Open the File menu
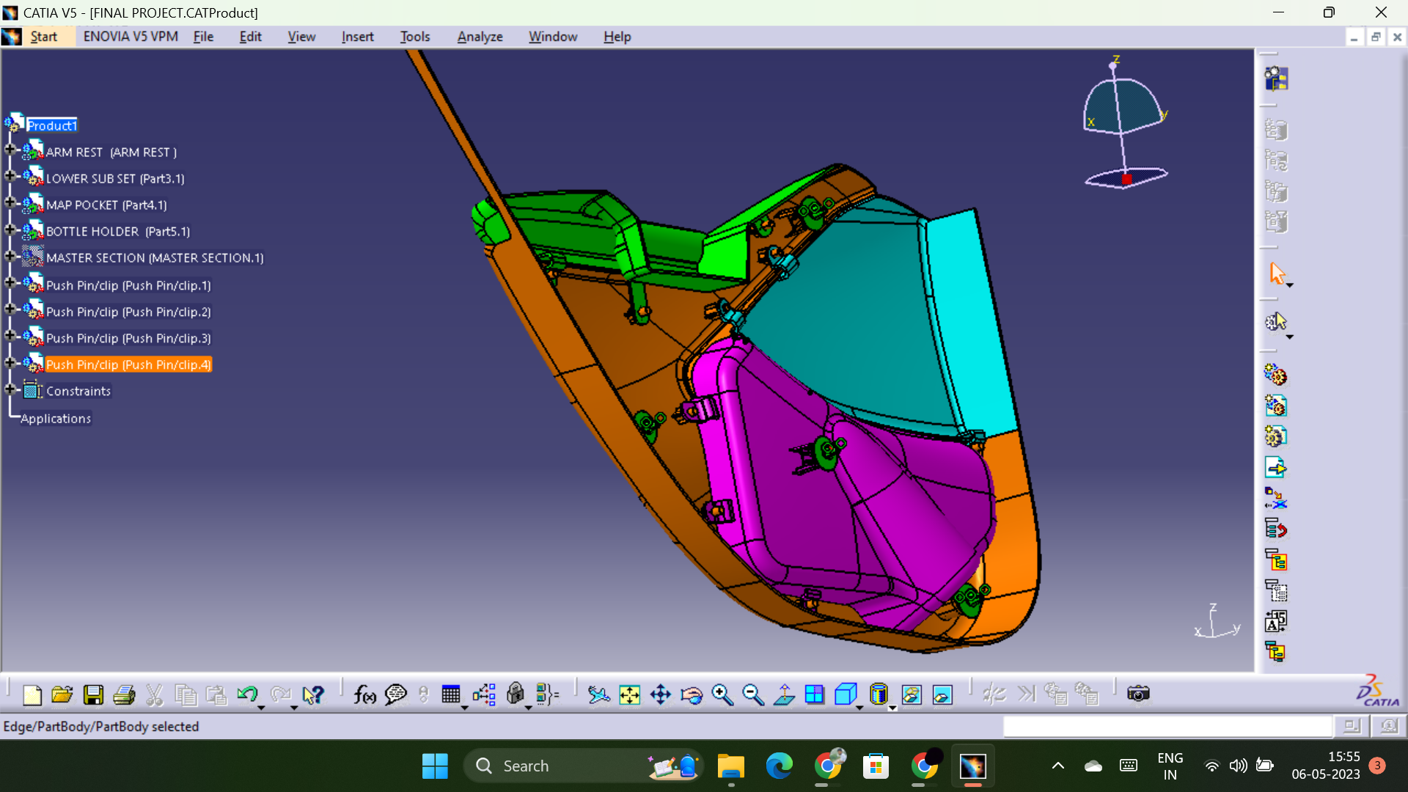The image size is (1408, 792). point(203,37)
